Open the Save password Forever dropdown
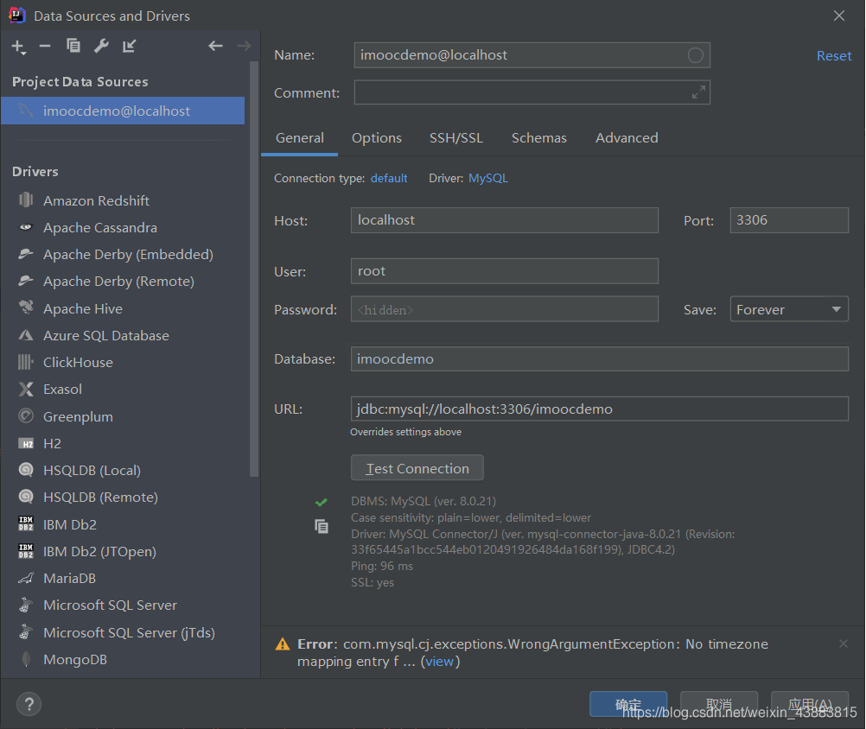This screenshot has height=729, width=866. tap(789, 309)
